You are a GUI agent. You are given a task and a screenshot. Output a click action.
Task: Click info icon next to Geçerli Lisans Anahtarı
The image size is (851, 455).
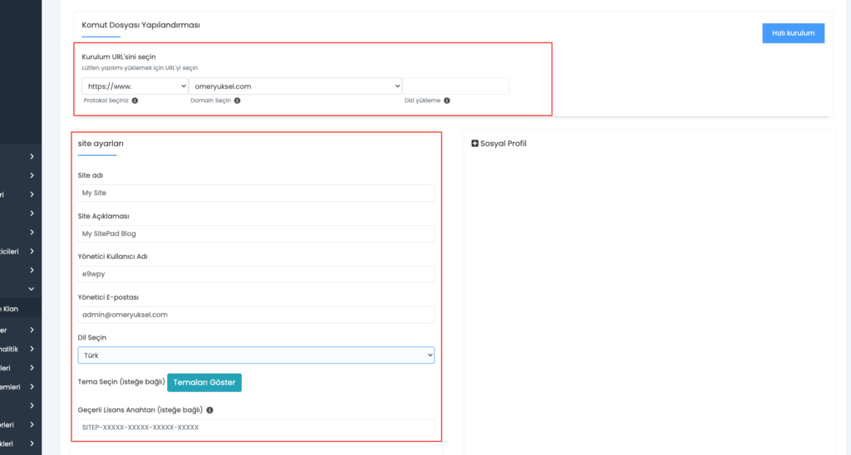[209, 410]
